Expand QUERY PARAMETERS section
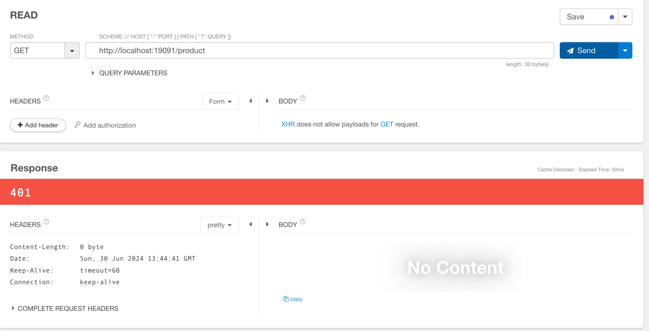The height and width of the screenshot is (331, 649). pos(130,73)
